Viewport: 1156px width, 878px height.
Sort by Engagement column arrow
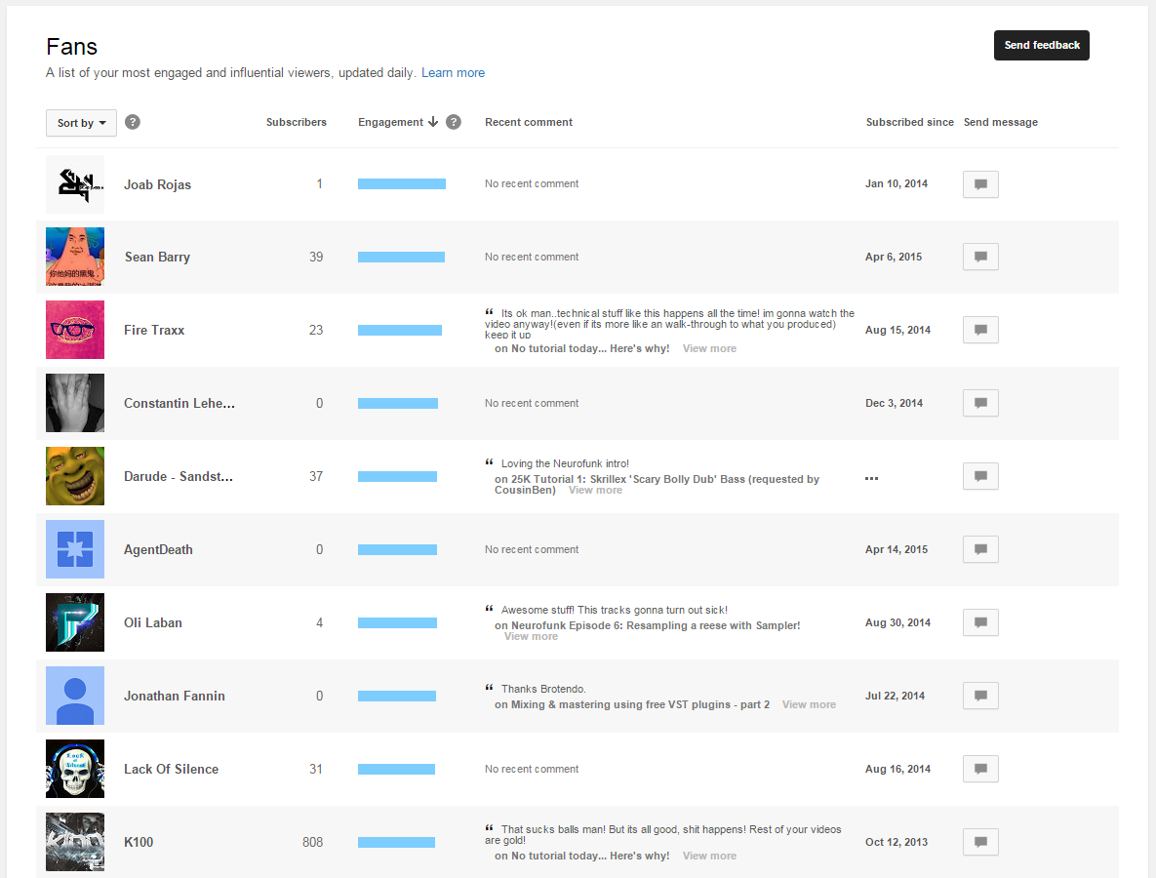pos(433,122)
